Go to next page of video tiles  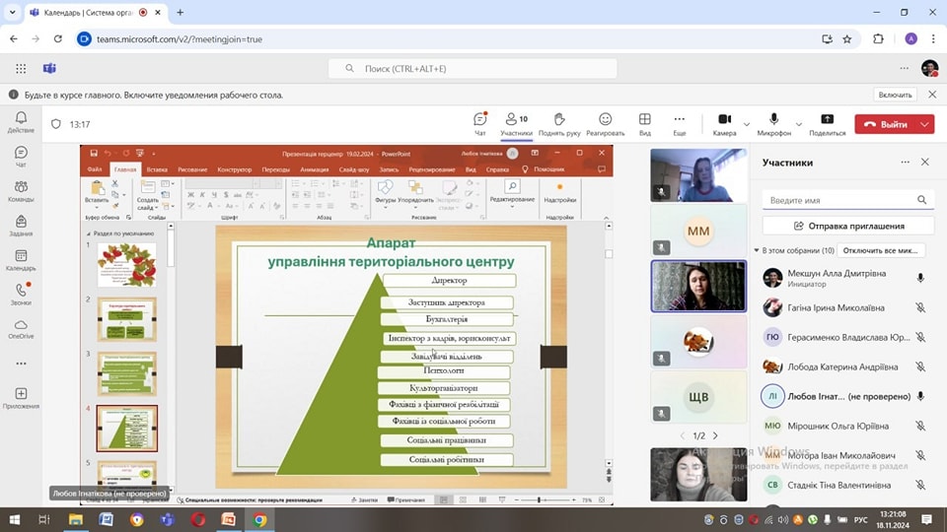point(715,435)
